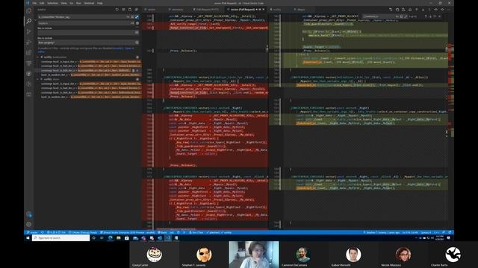Select Casey Carter participant tile
Screen dimensions: 478x268
pyautogui.click(x=155, y=255)
